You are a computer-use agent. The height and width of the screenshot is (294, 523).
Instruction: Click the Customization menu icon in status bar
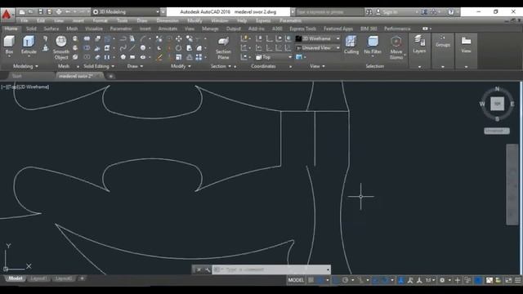(x=517, y=280)
